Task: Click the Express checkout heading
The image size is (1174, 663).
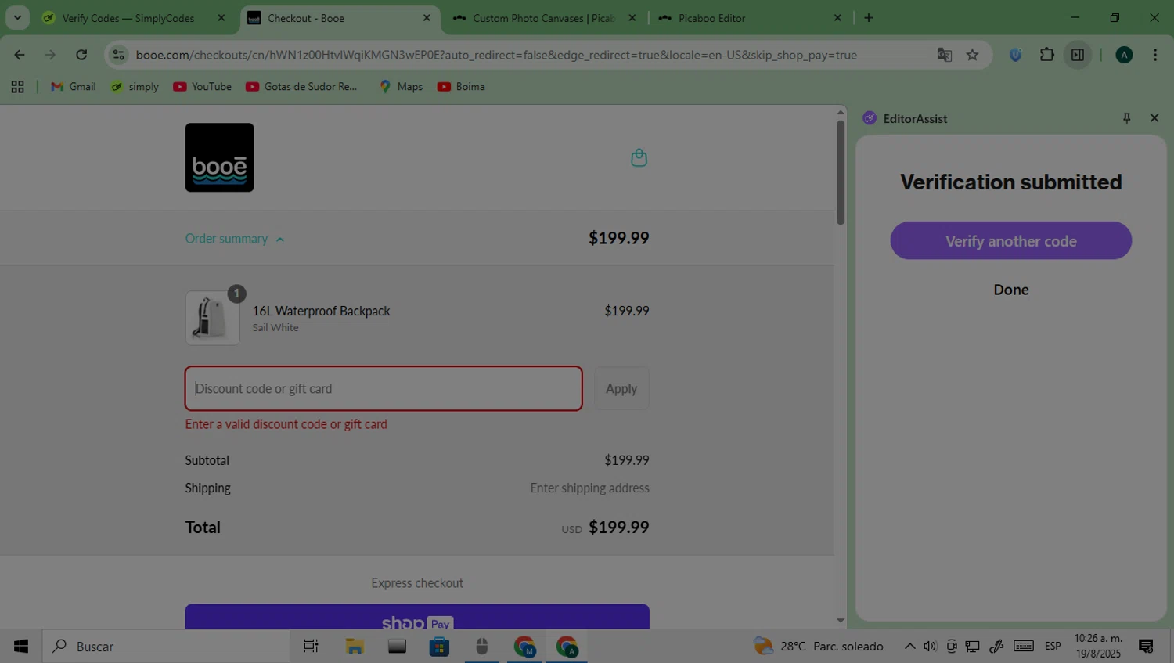Action: [x=417, y=583]
